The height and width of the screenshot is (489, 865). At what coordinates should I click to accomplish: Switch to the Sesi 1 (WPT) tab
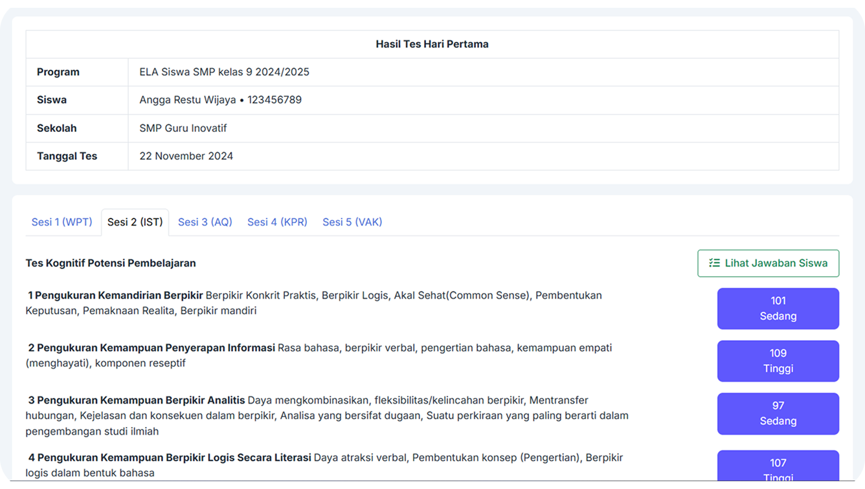pyautogui.click(x=62, y=222)
